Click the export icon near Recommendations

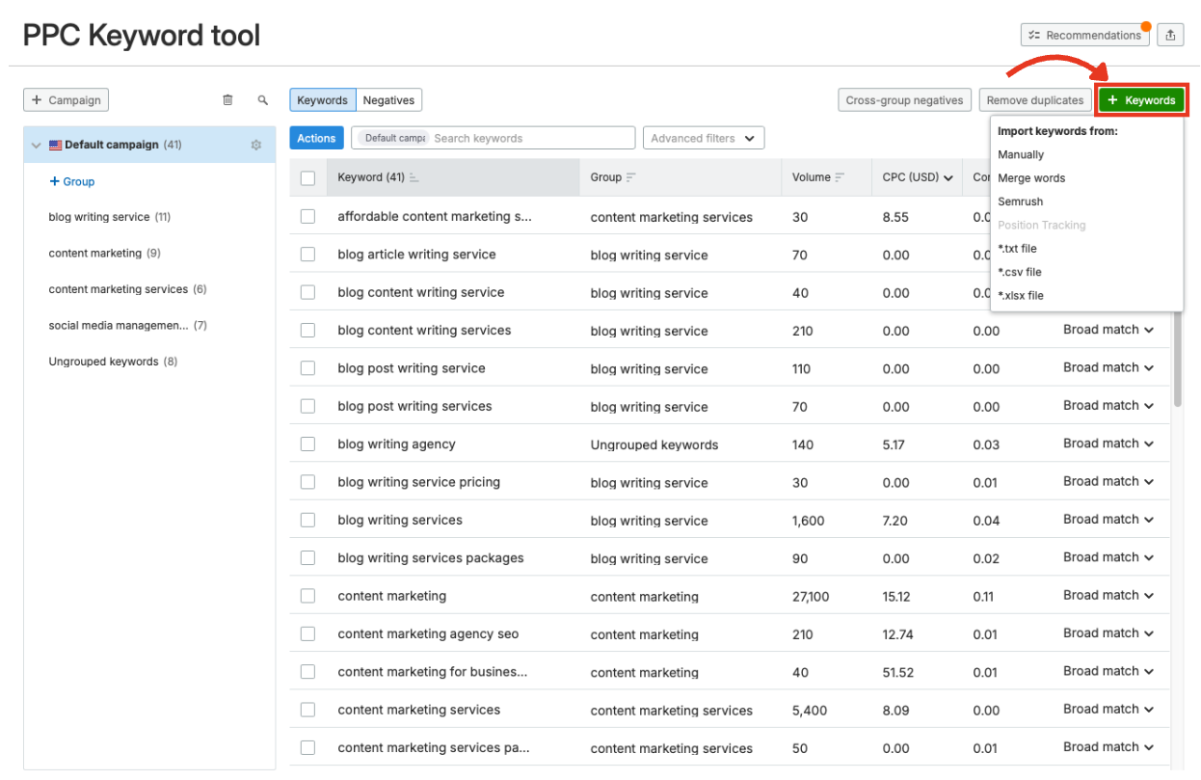point(1170,34)
